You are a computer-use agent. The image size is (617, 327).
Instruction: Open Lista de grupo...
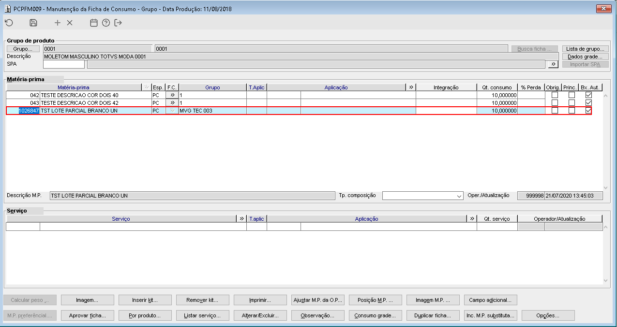[585, 49]
